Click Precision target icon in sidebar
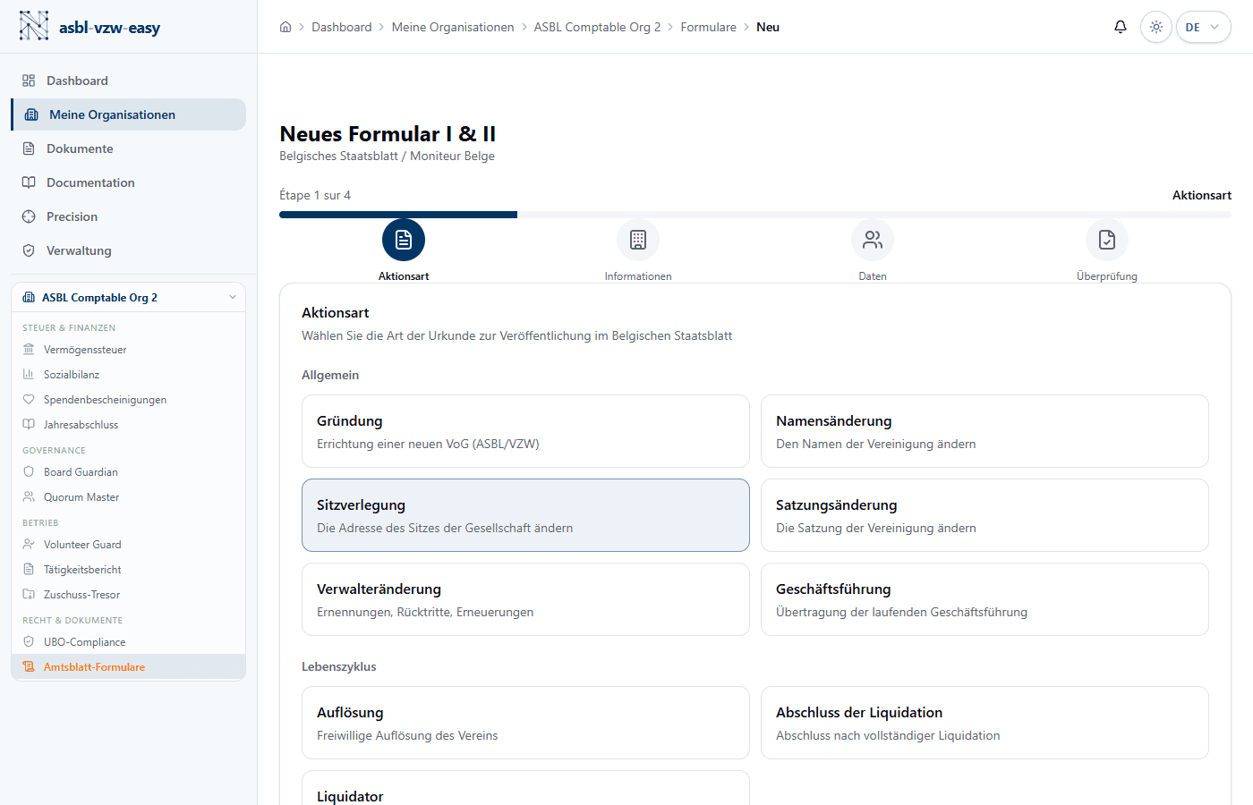This screenshot has height=805, width=1253. [x=29, y=216]
